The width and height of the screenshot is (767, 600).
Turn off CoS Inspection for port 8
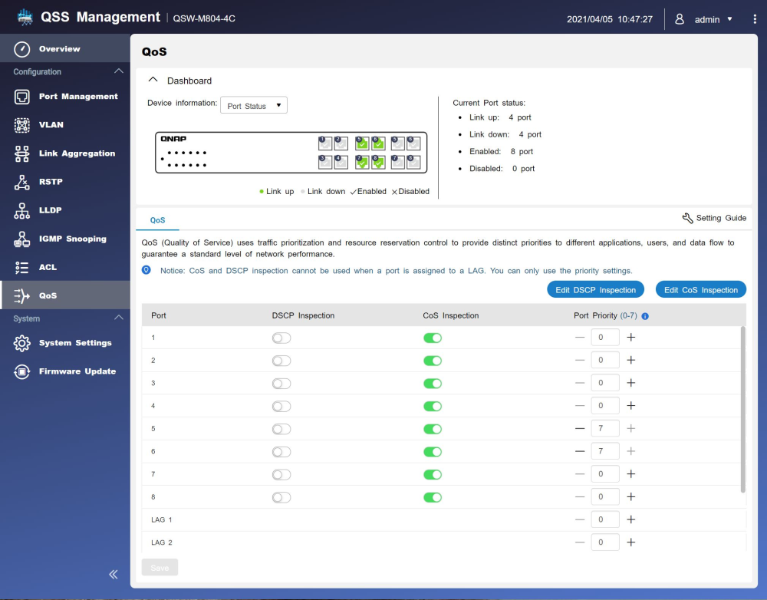click(433, 497)
